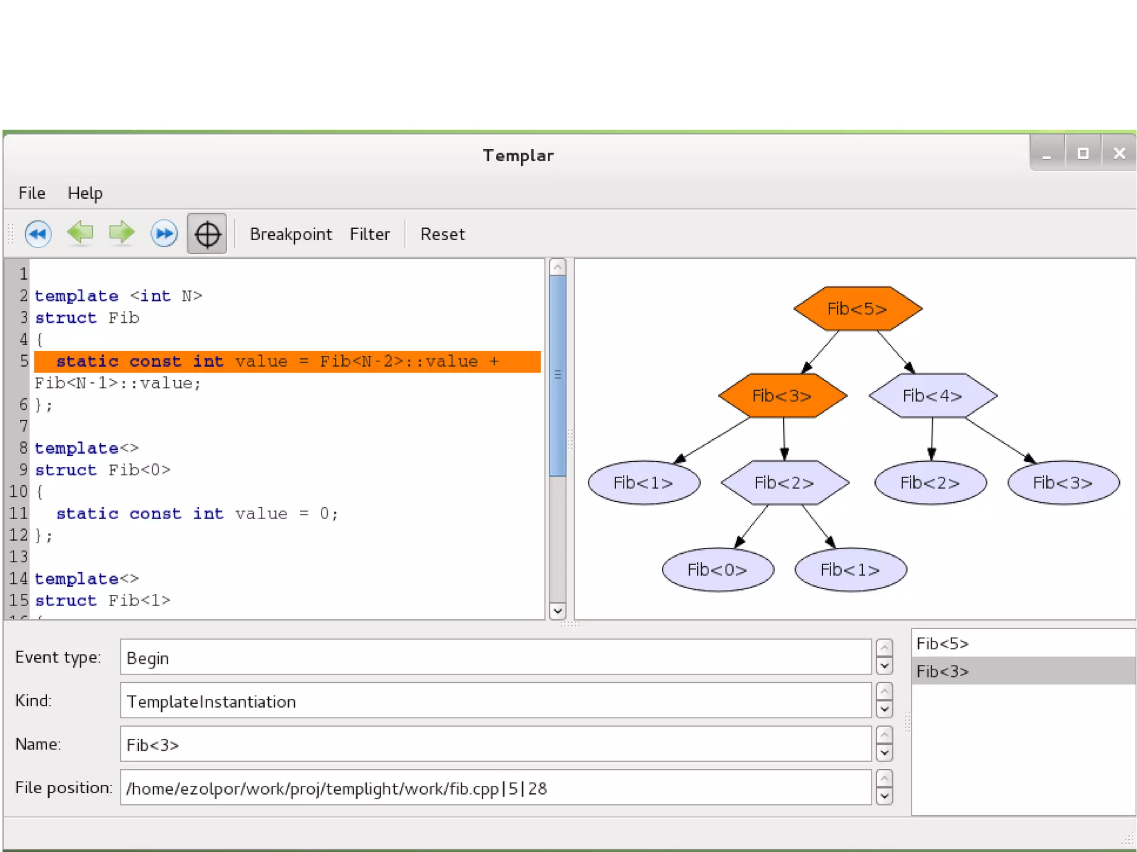Select the Fib<4> hexagon node

932,396
